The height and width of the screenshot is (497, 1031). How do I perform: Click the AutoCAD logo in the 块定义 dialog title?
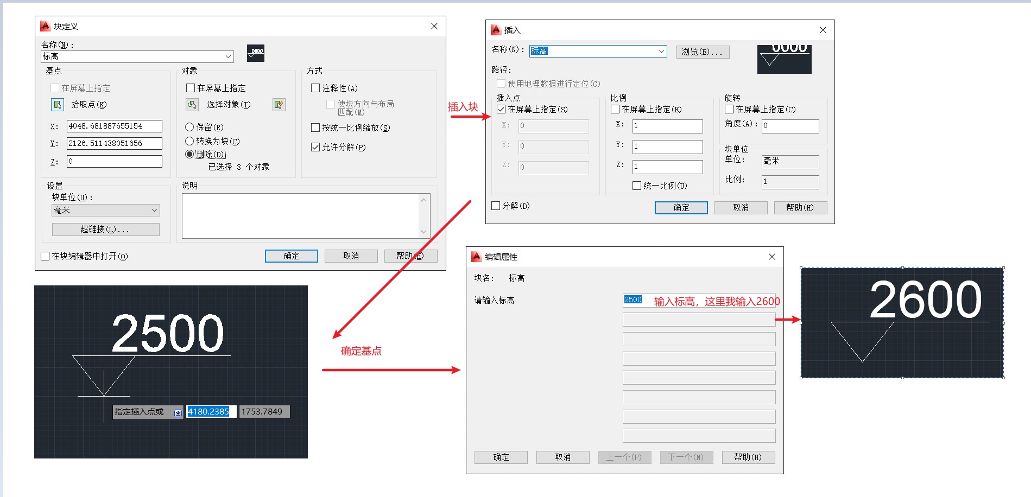coord(45,26)
